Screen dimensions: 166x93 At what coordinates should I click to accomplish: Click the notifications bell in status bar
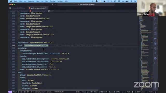pos(155,92)
